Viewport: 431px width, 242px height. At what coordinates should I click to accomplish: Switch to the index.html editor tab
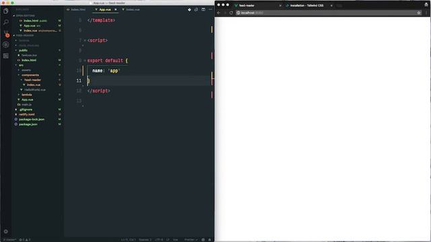click(x=76, y=9)
